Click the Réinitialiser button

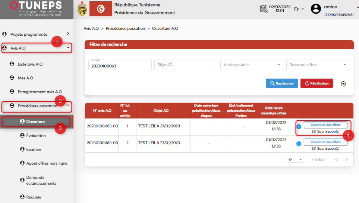(316, 83)
